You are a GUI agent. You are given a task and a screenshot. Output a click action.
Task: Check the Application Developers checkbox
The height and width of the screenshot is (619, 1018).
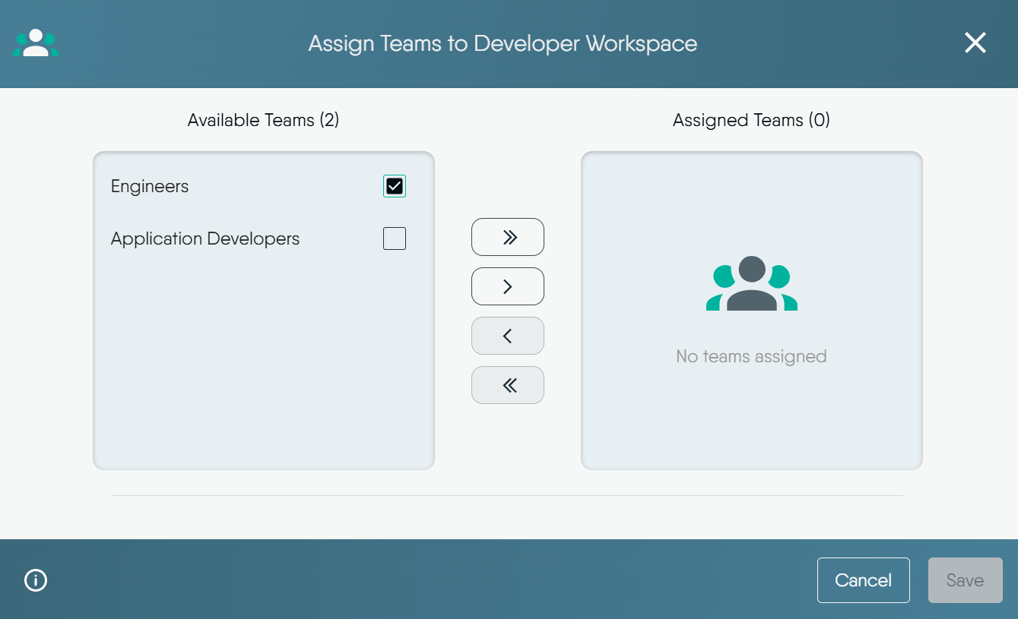click(x=394, y=238)
